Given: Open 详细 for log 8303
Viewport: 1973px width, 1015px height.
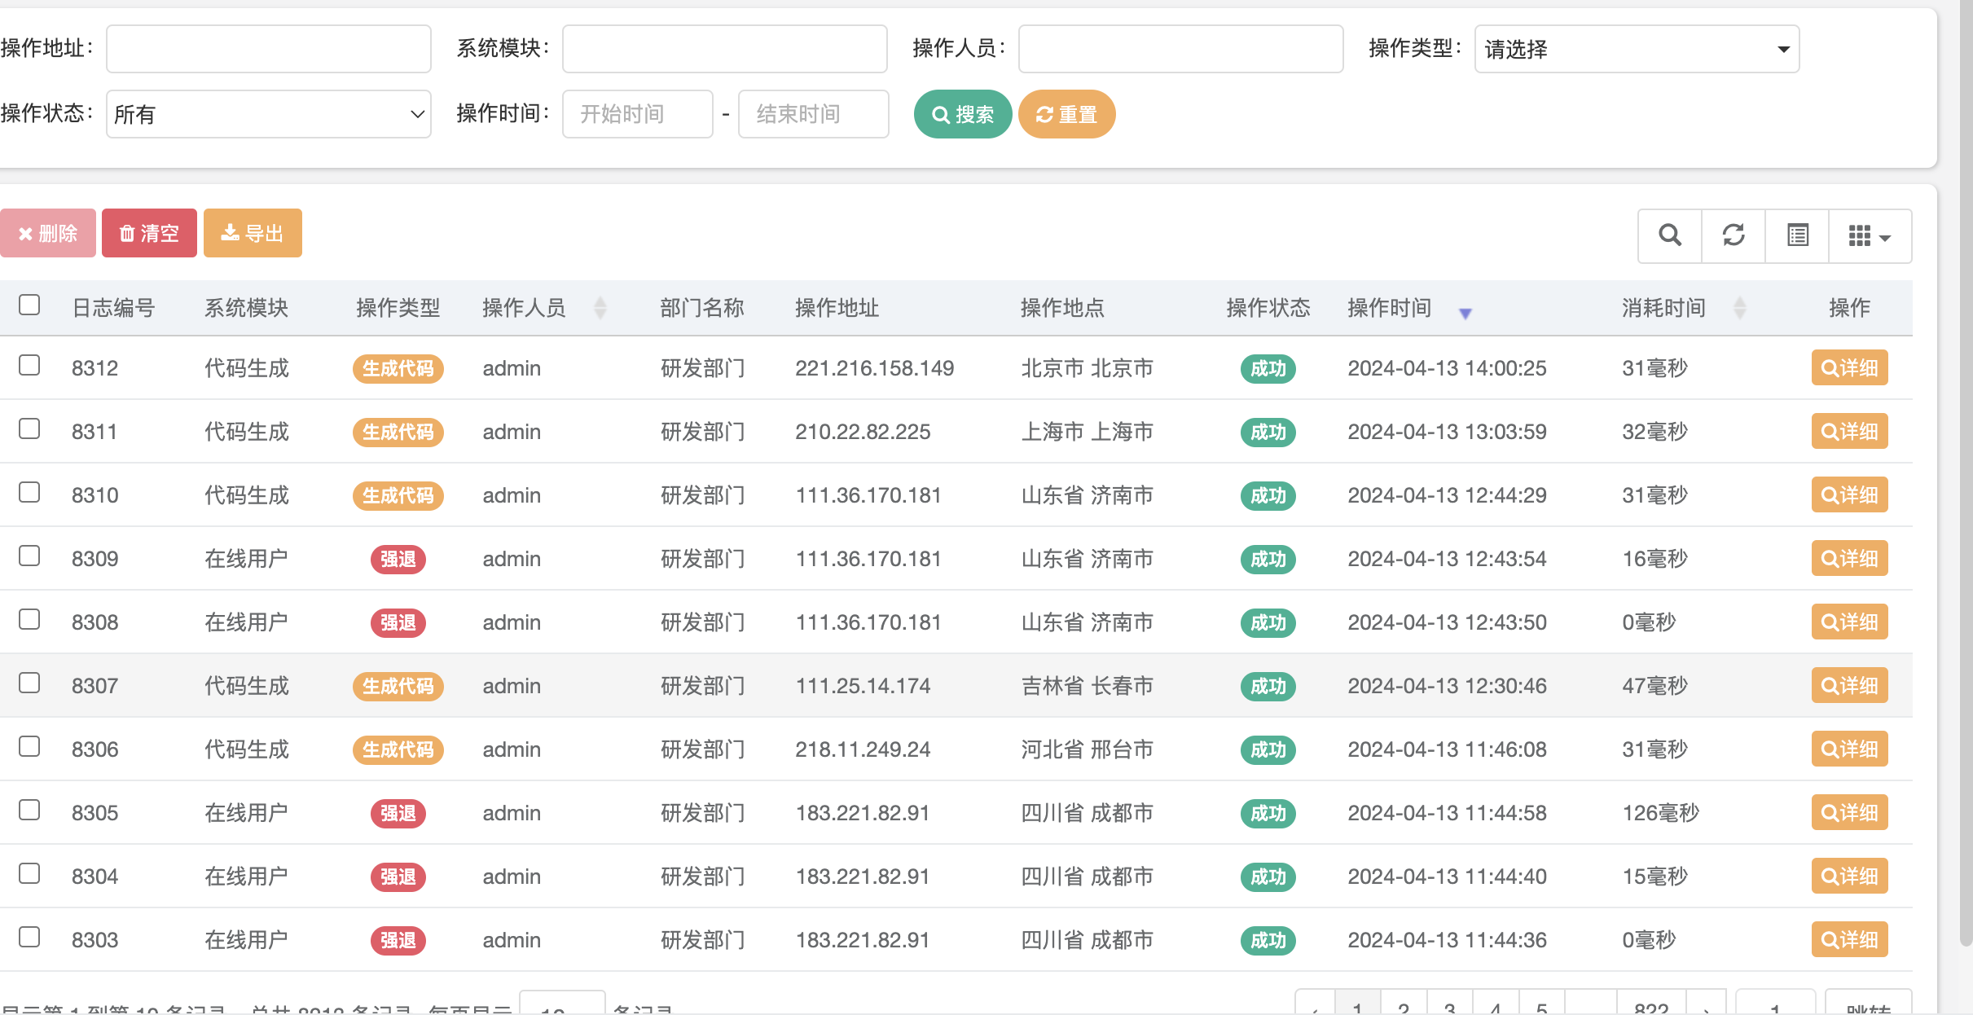Looking at the screenshot, I should 1849,939.
